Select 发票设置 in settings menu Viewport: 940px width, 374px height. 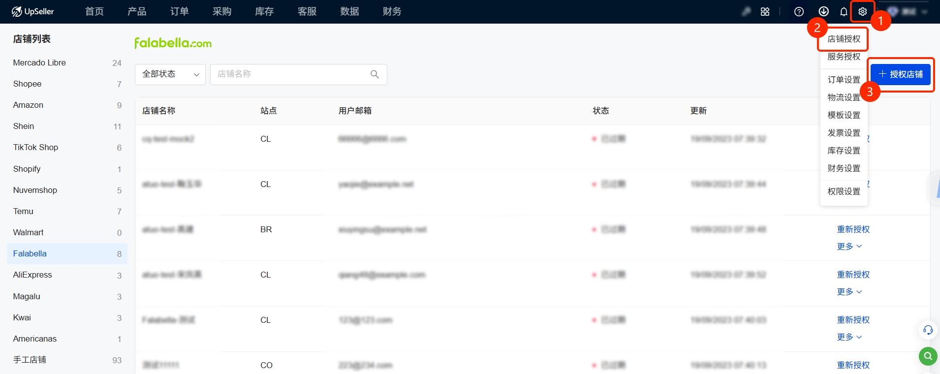click(x=844, y=133)
